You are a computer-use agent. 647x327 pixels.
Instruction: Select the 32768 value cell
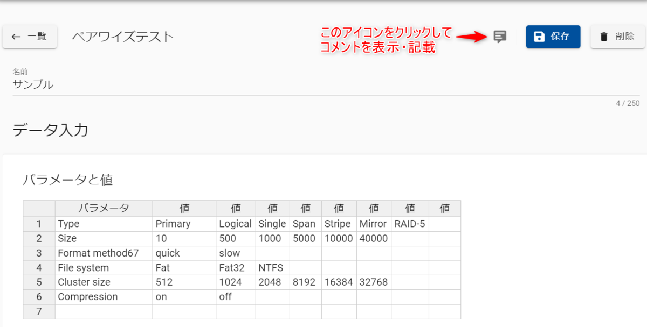click(374, 282)
